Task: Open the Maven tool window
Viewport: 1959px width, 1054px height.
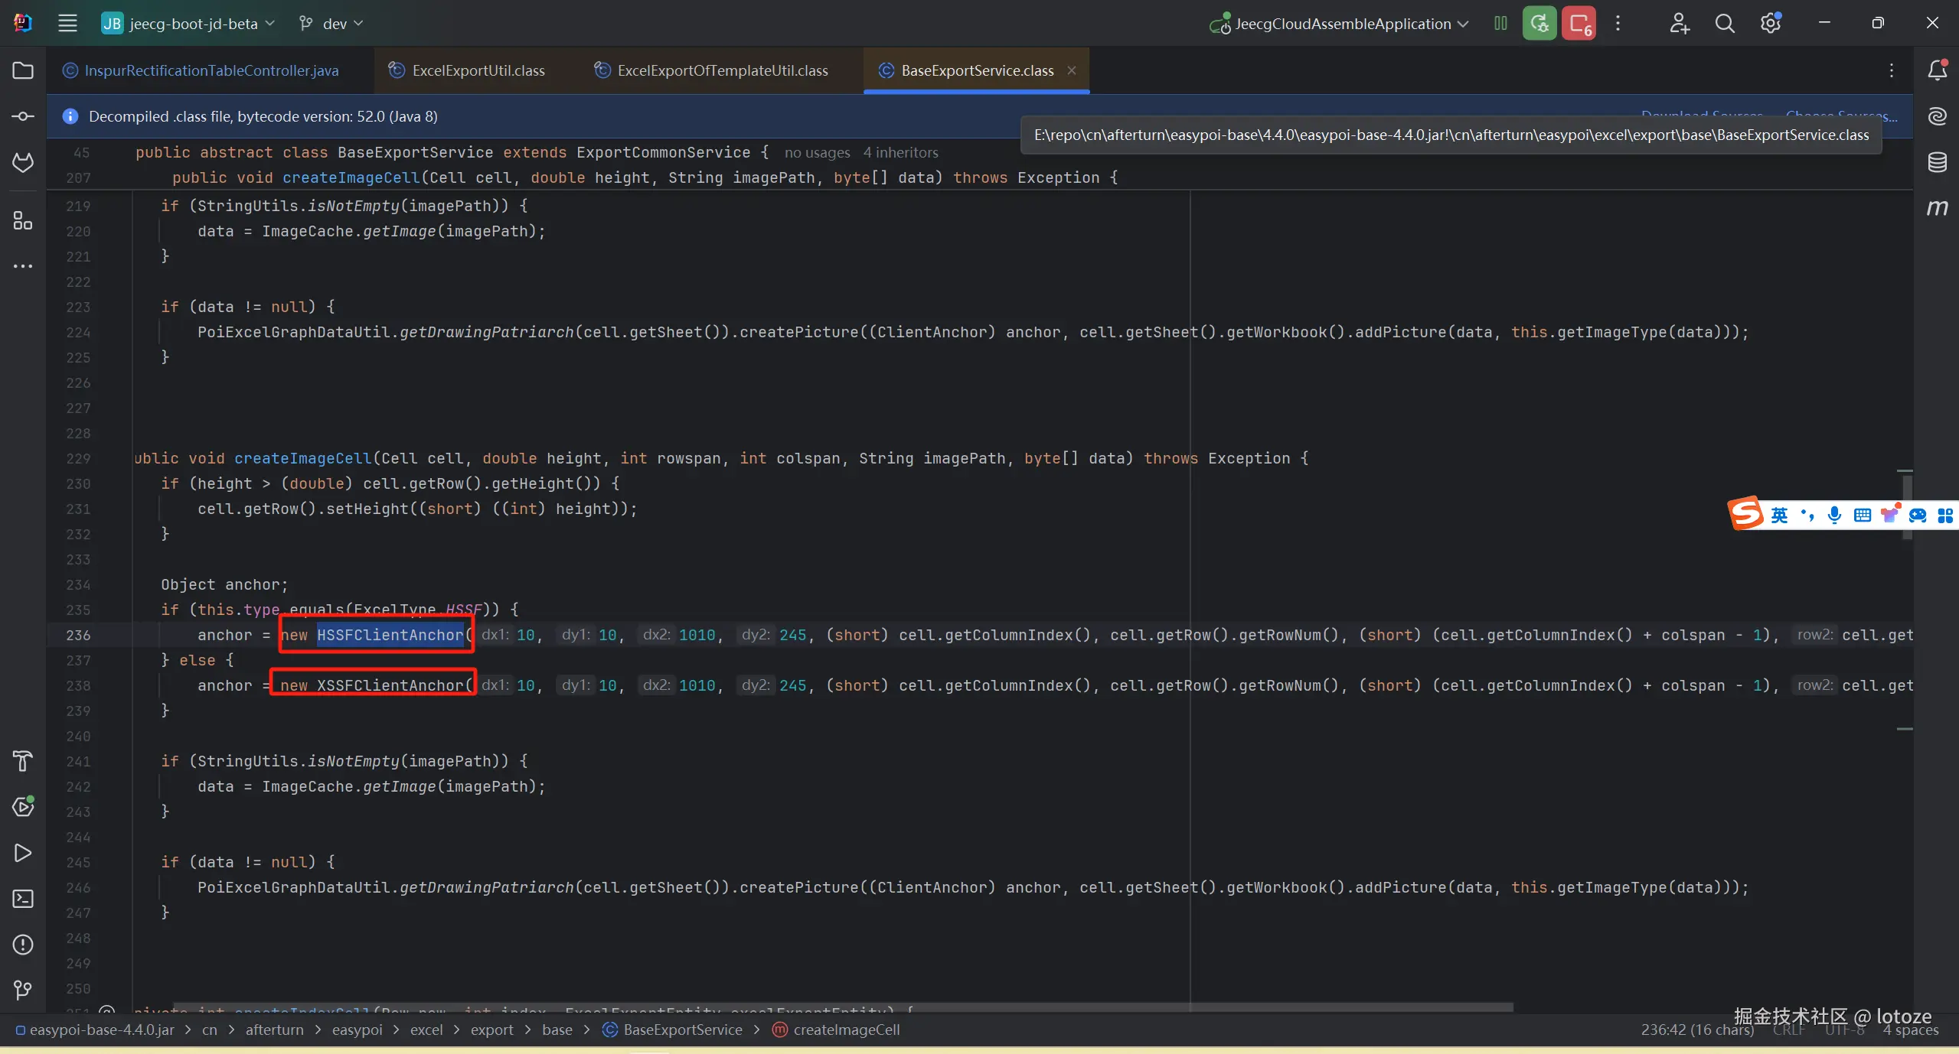Action: pyautogui.click(x=1937, y=207)
